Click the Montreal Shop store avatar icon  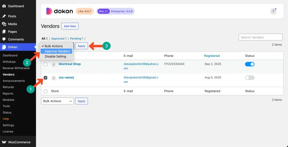click(54, 64)
